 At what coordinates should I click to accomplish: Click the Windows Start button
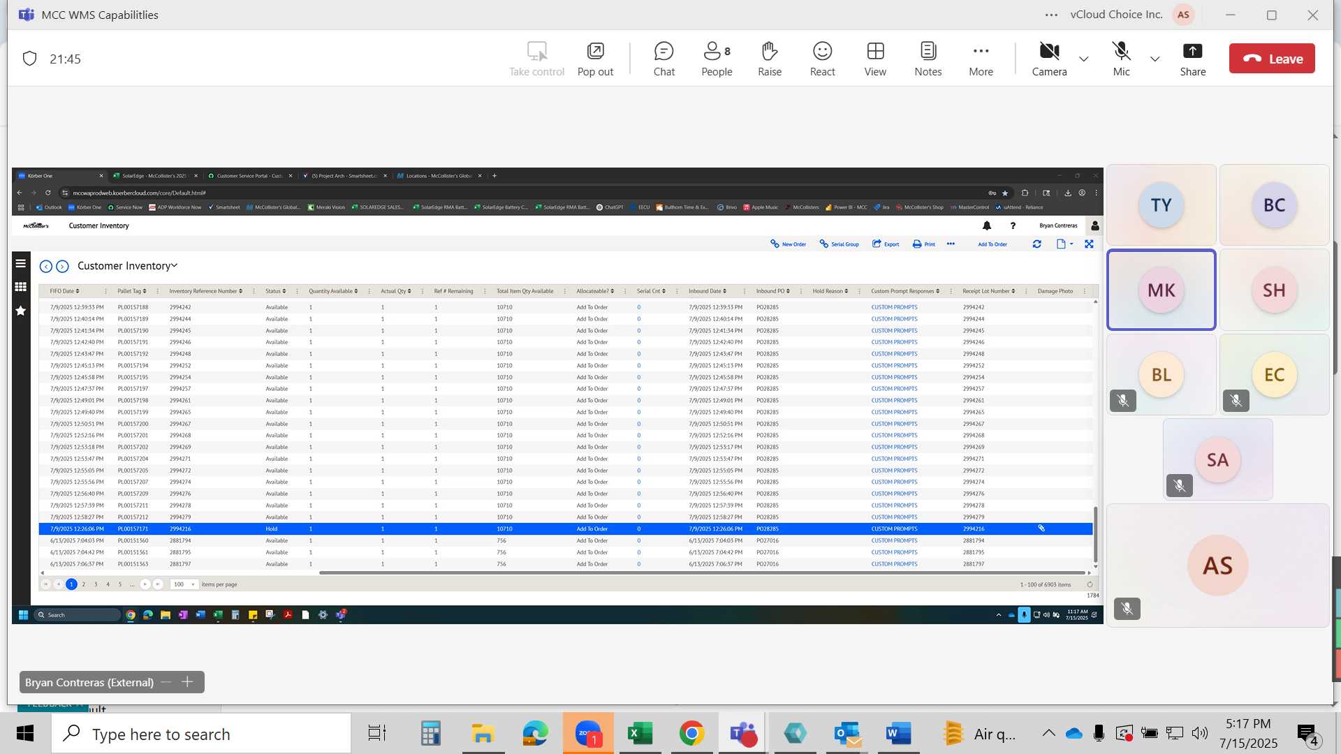point(25,734)
